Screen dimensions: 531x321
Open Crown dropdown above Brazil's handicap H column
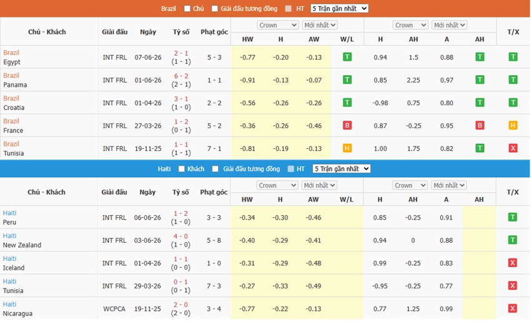(x=410, y=25)
